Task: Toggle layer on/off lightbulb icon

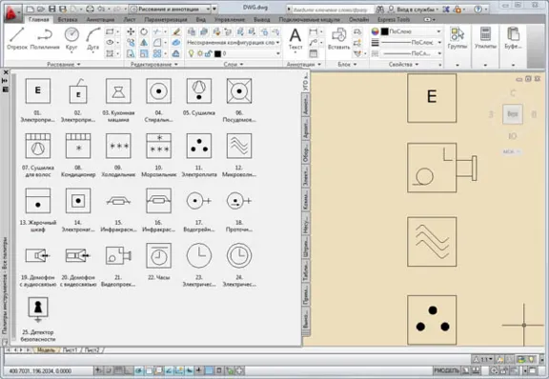Action: (x=192, y=53)
